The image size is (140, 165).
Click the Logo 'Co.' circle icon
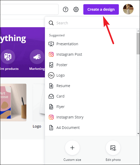[x=51, y=75]
